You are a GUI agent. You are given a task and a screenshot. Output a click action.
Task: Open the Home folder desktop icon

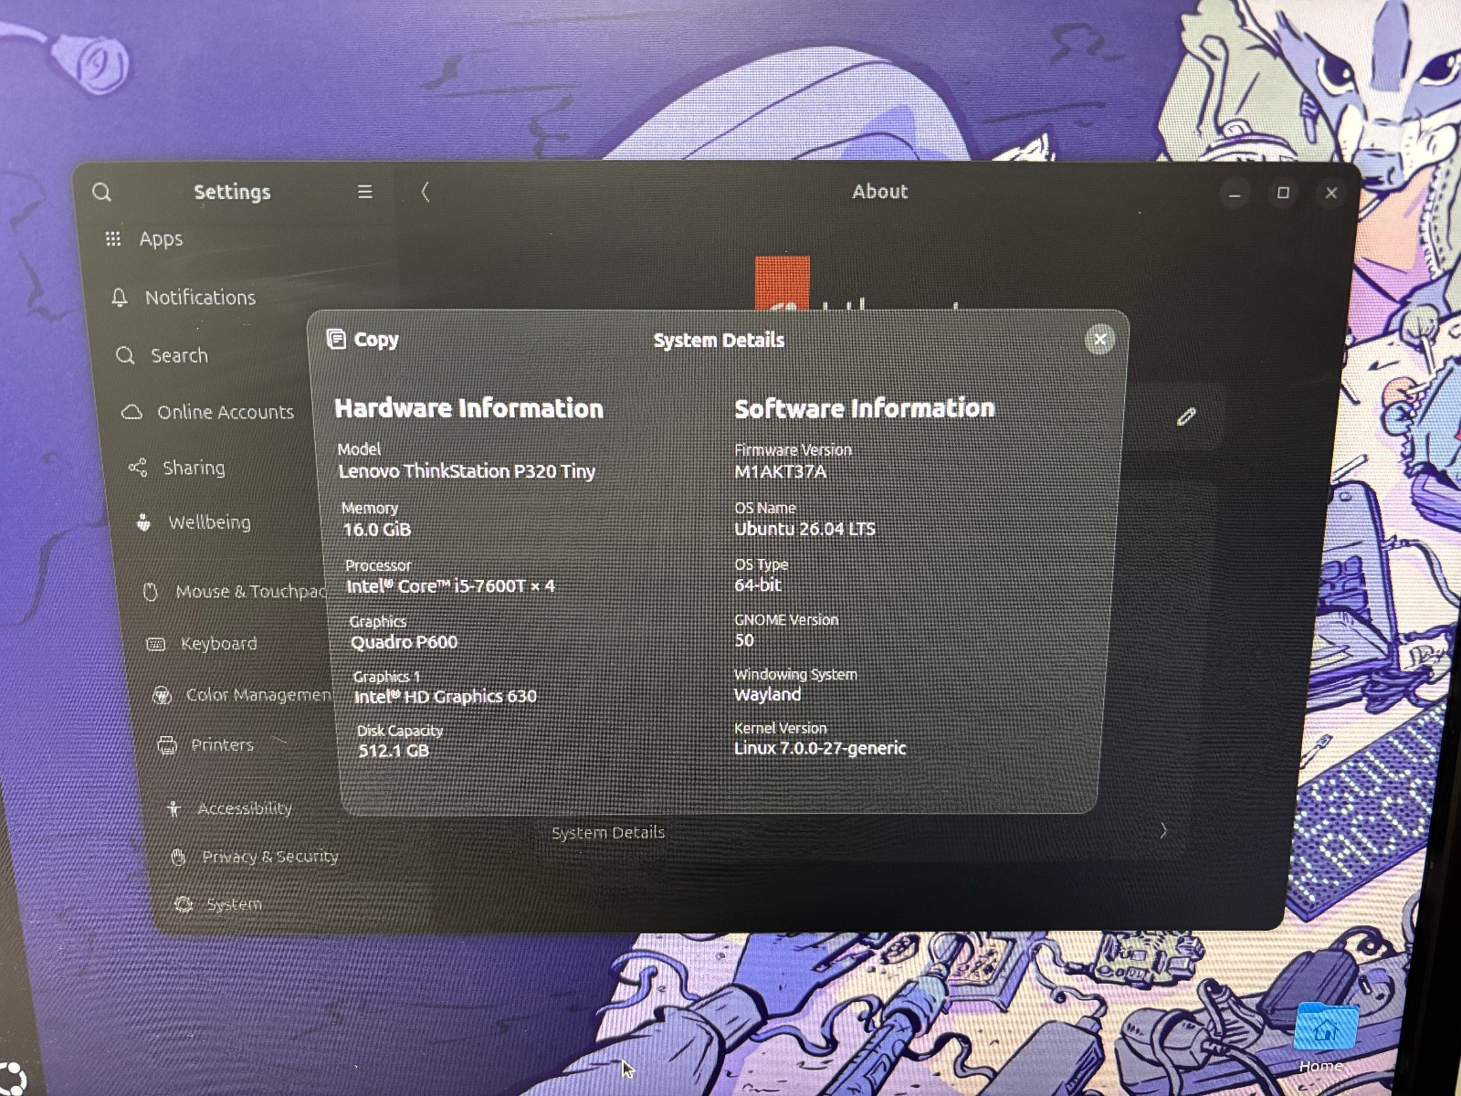[x=1326, y=1037]
